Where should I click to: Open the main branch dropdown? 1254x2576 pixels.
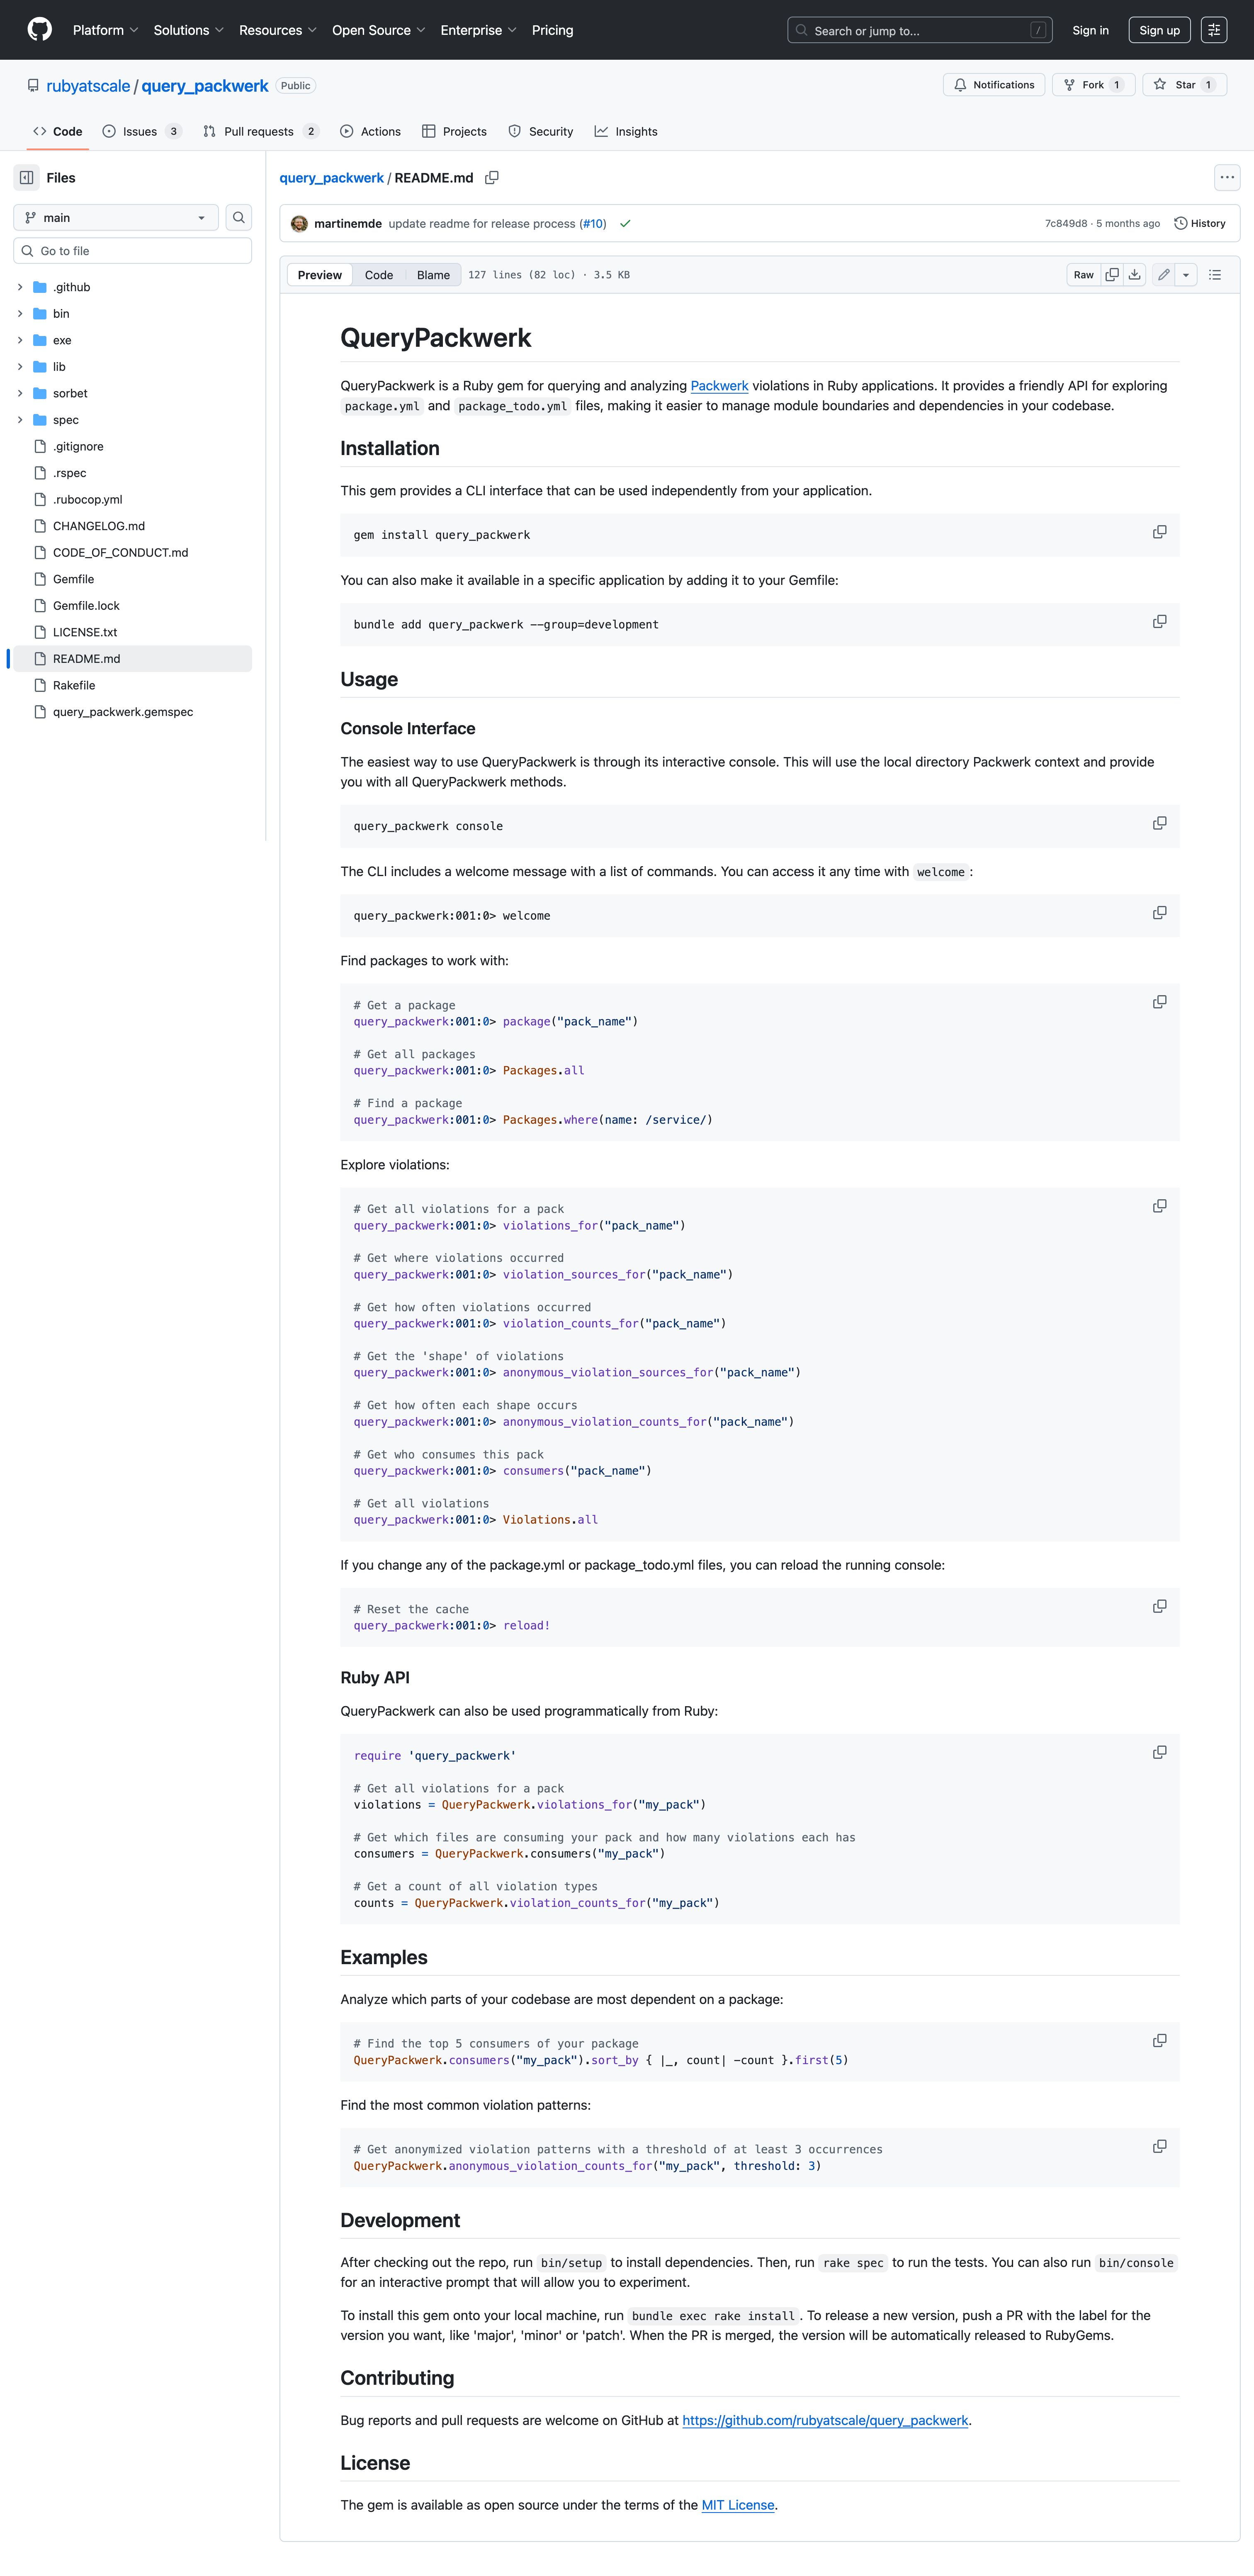point(116,218)
